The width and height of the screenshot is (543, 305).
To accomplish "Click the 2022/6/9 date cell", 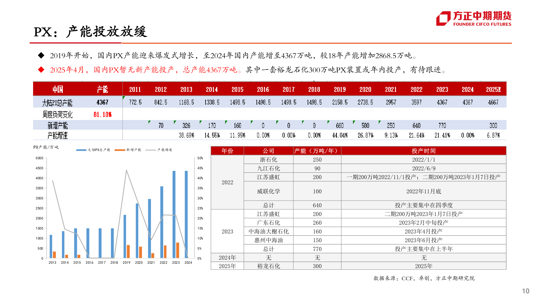I will (424, 168).
